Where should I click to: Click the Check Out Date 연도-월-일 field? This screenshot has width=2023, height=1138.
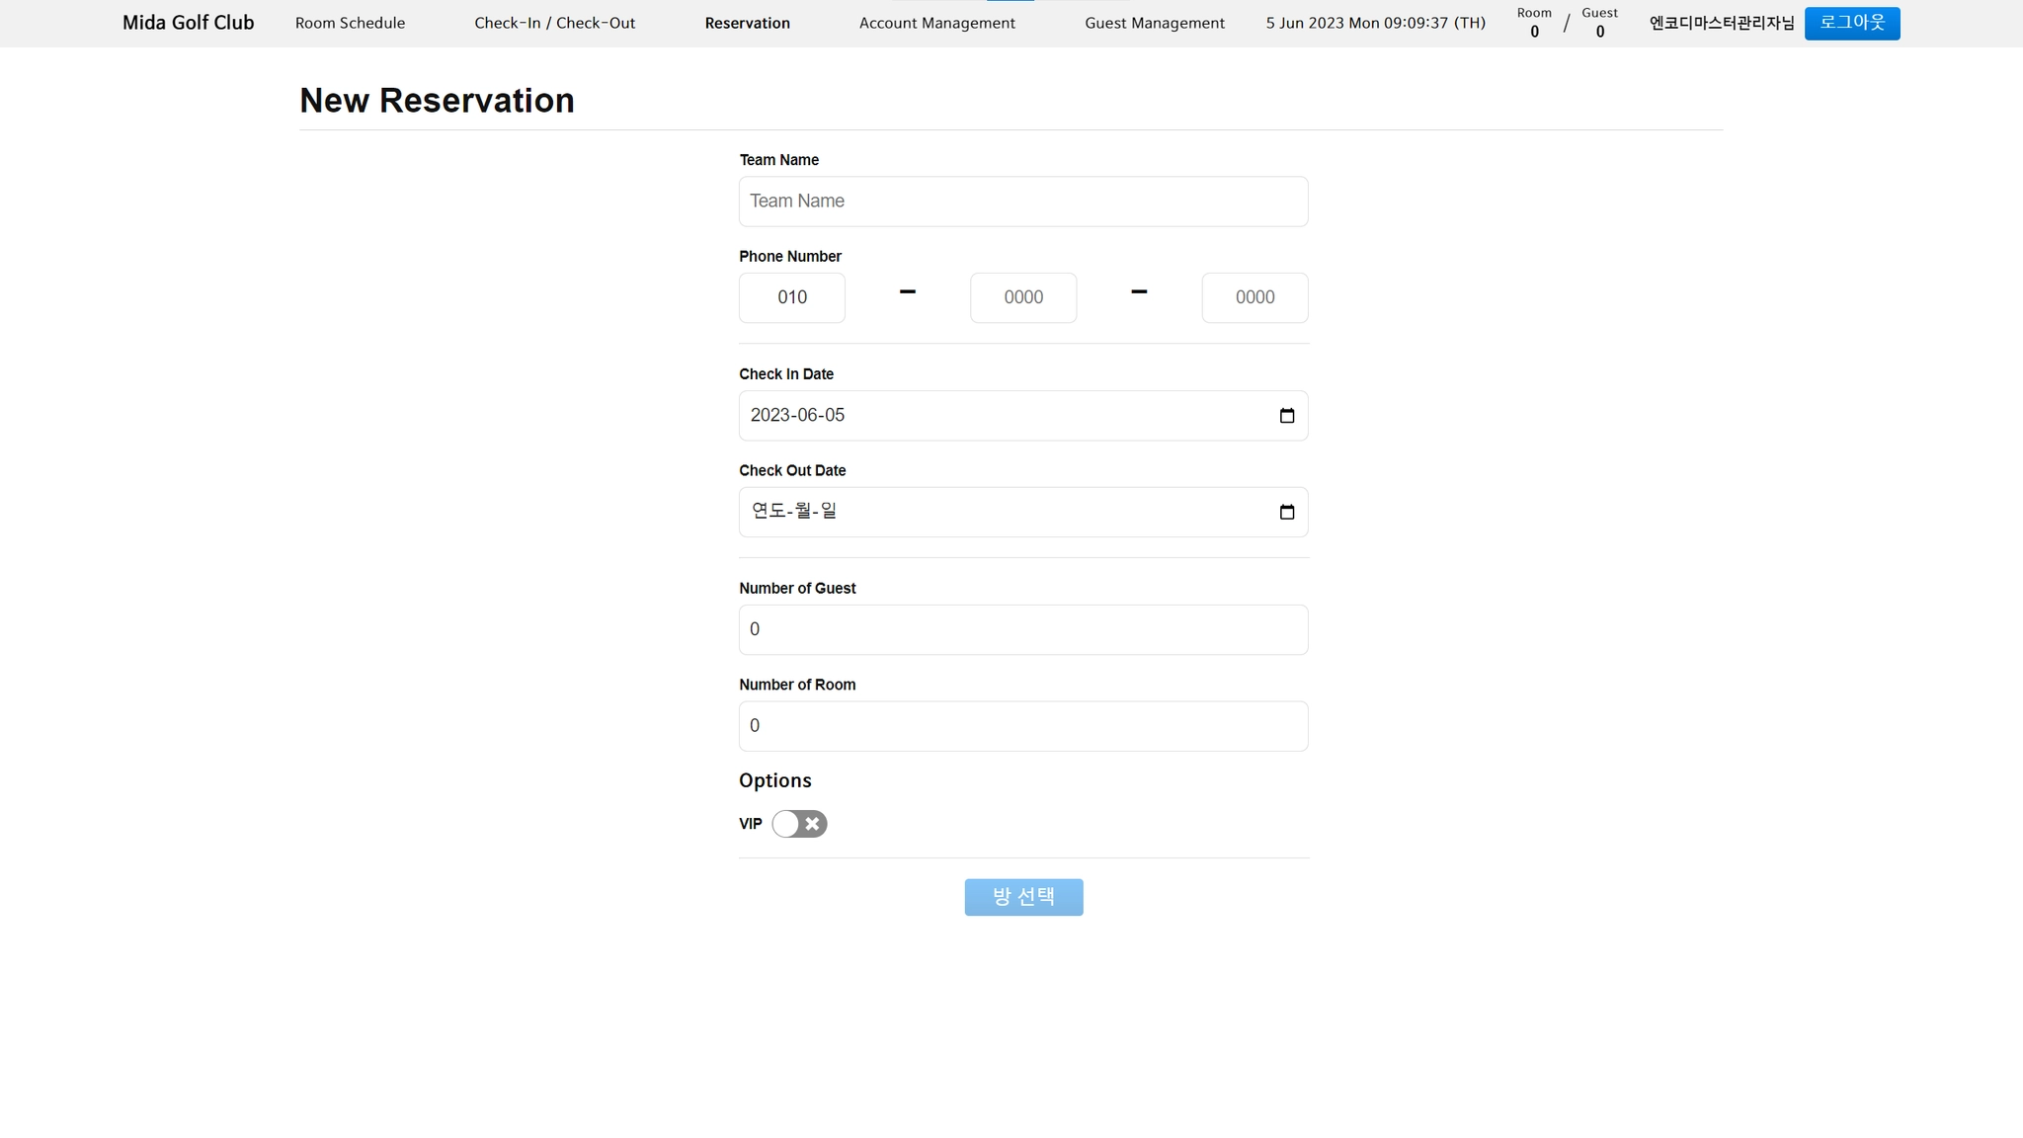[x=794, y=512]
